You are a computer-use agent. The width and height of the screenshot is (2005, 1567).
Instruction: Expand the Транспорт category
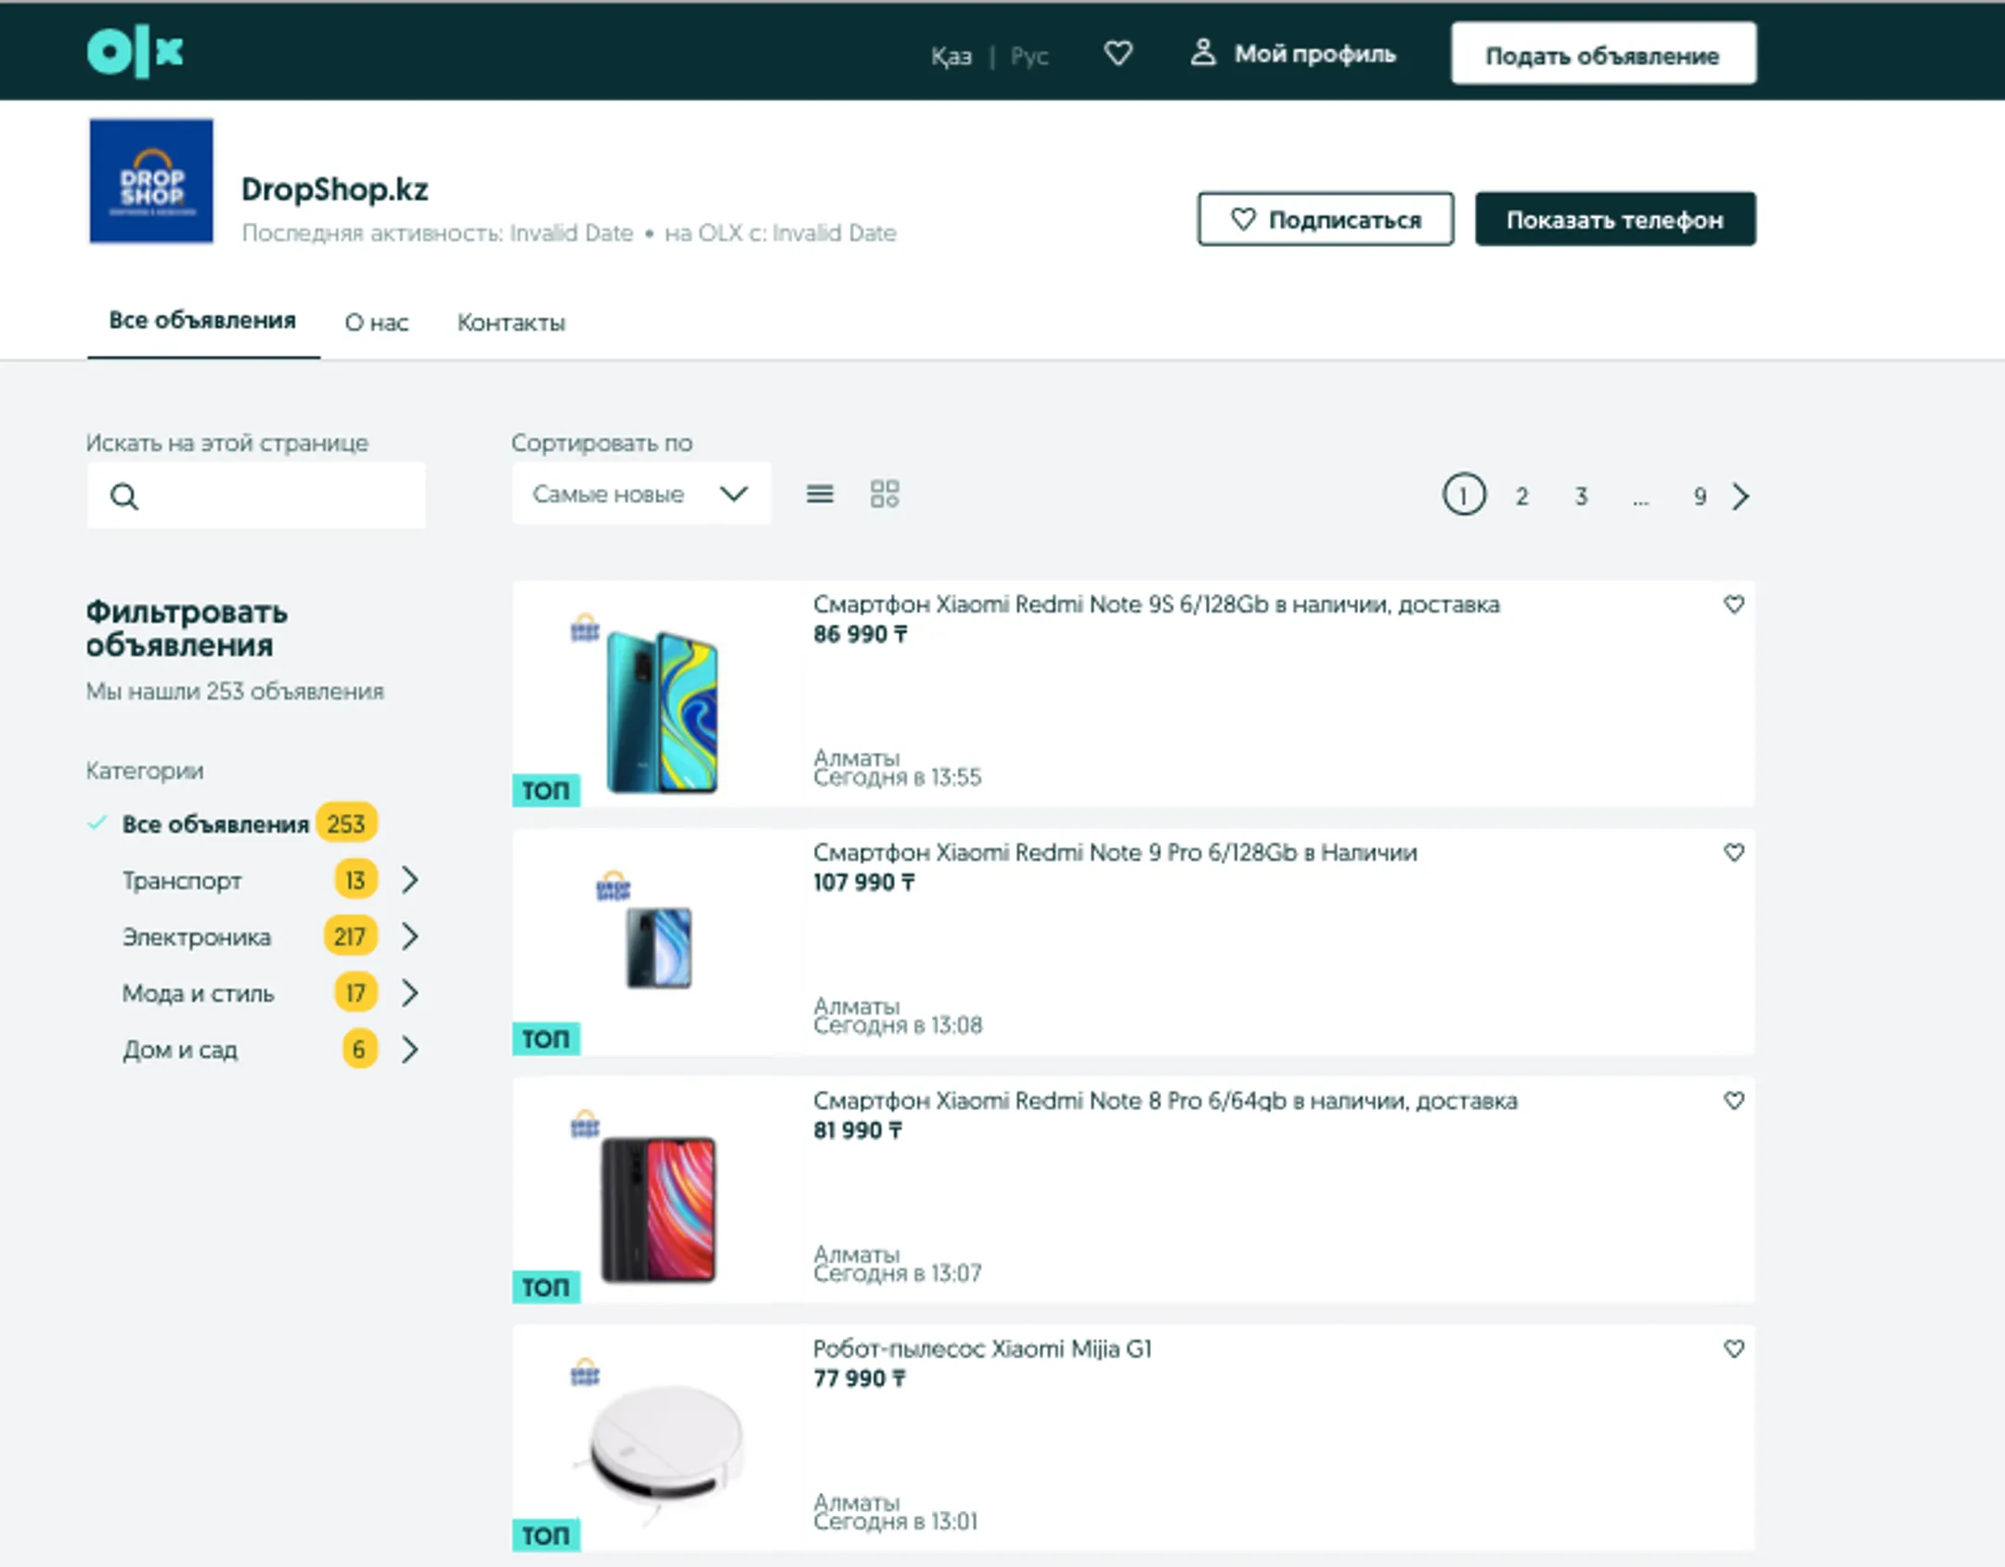[409, 880]
